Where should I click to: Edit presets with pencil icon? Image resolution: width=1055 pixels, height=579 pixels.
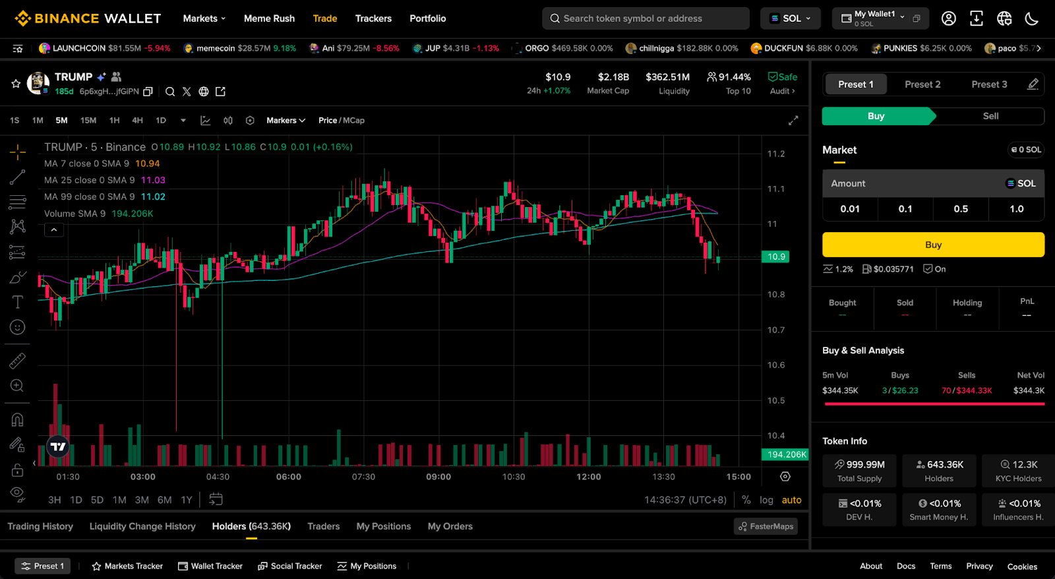(x=1033, y=84)
